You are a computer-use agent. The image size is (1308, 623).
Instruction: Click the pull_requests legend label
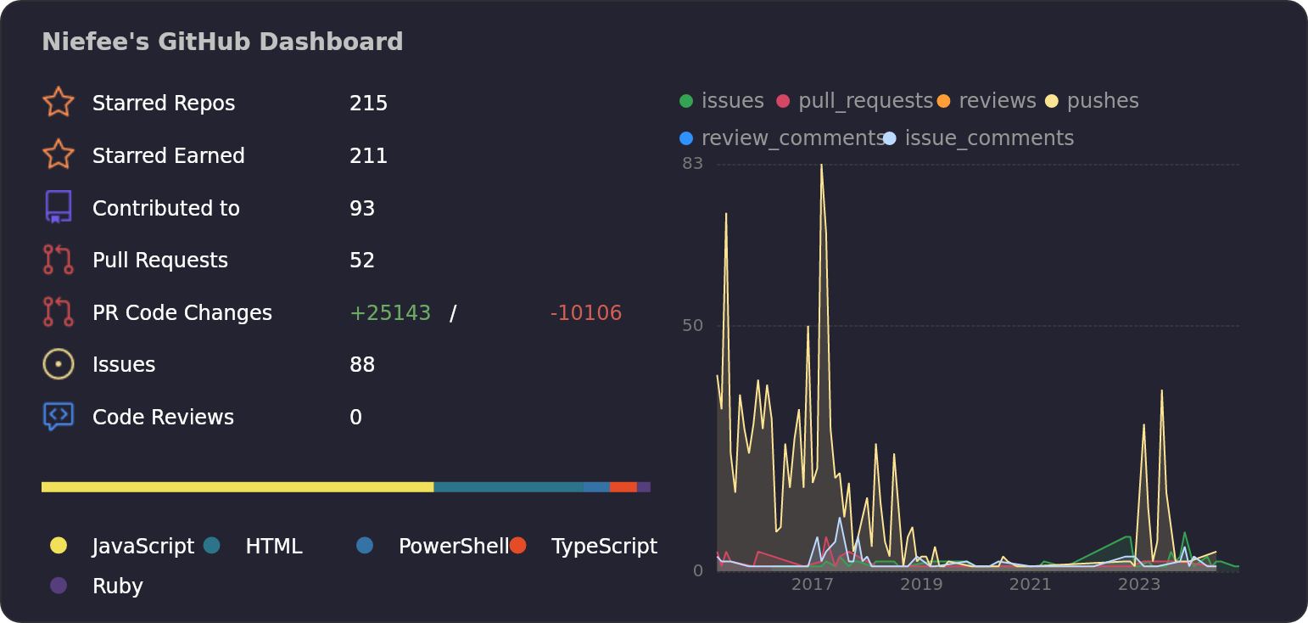pyautogui.click(x=865, y=101)
